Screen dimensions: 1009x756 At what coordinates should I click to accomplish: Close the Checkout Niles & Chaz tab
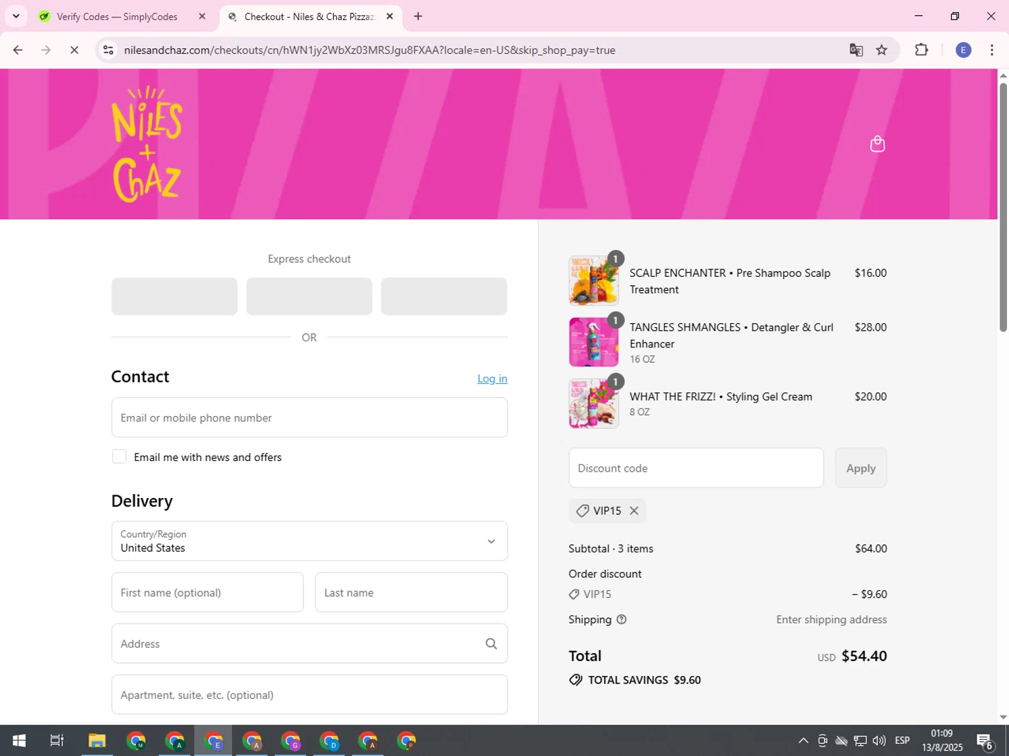[x=389, y=16]
